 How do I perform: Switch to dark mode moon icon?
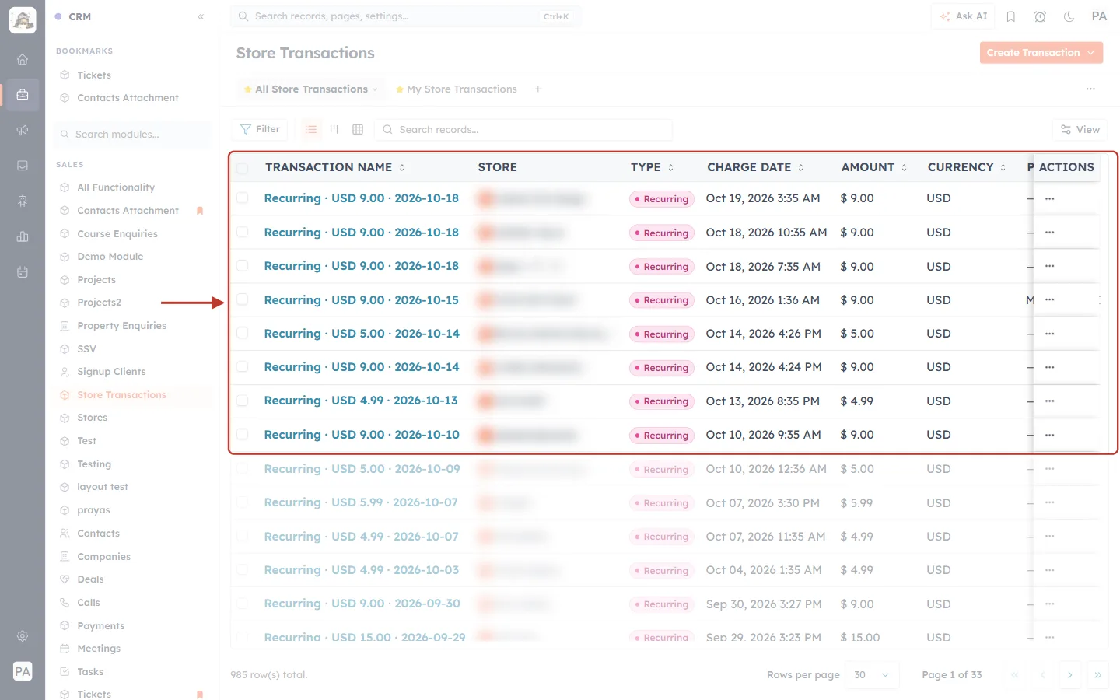(1069, 16)
